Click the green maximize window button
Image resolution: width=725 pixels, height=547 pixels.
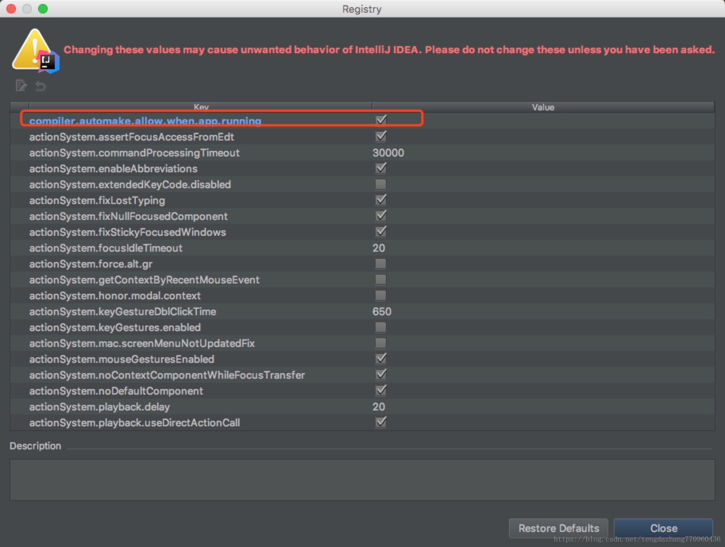pos(43,8)
